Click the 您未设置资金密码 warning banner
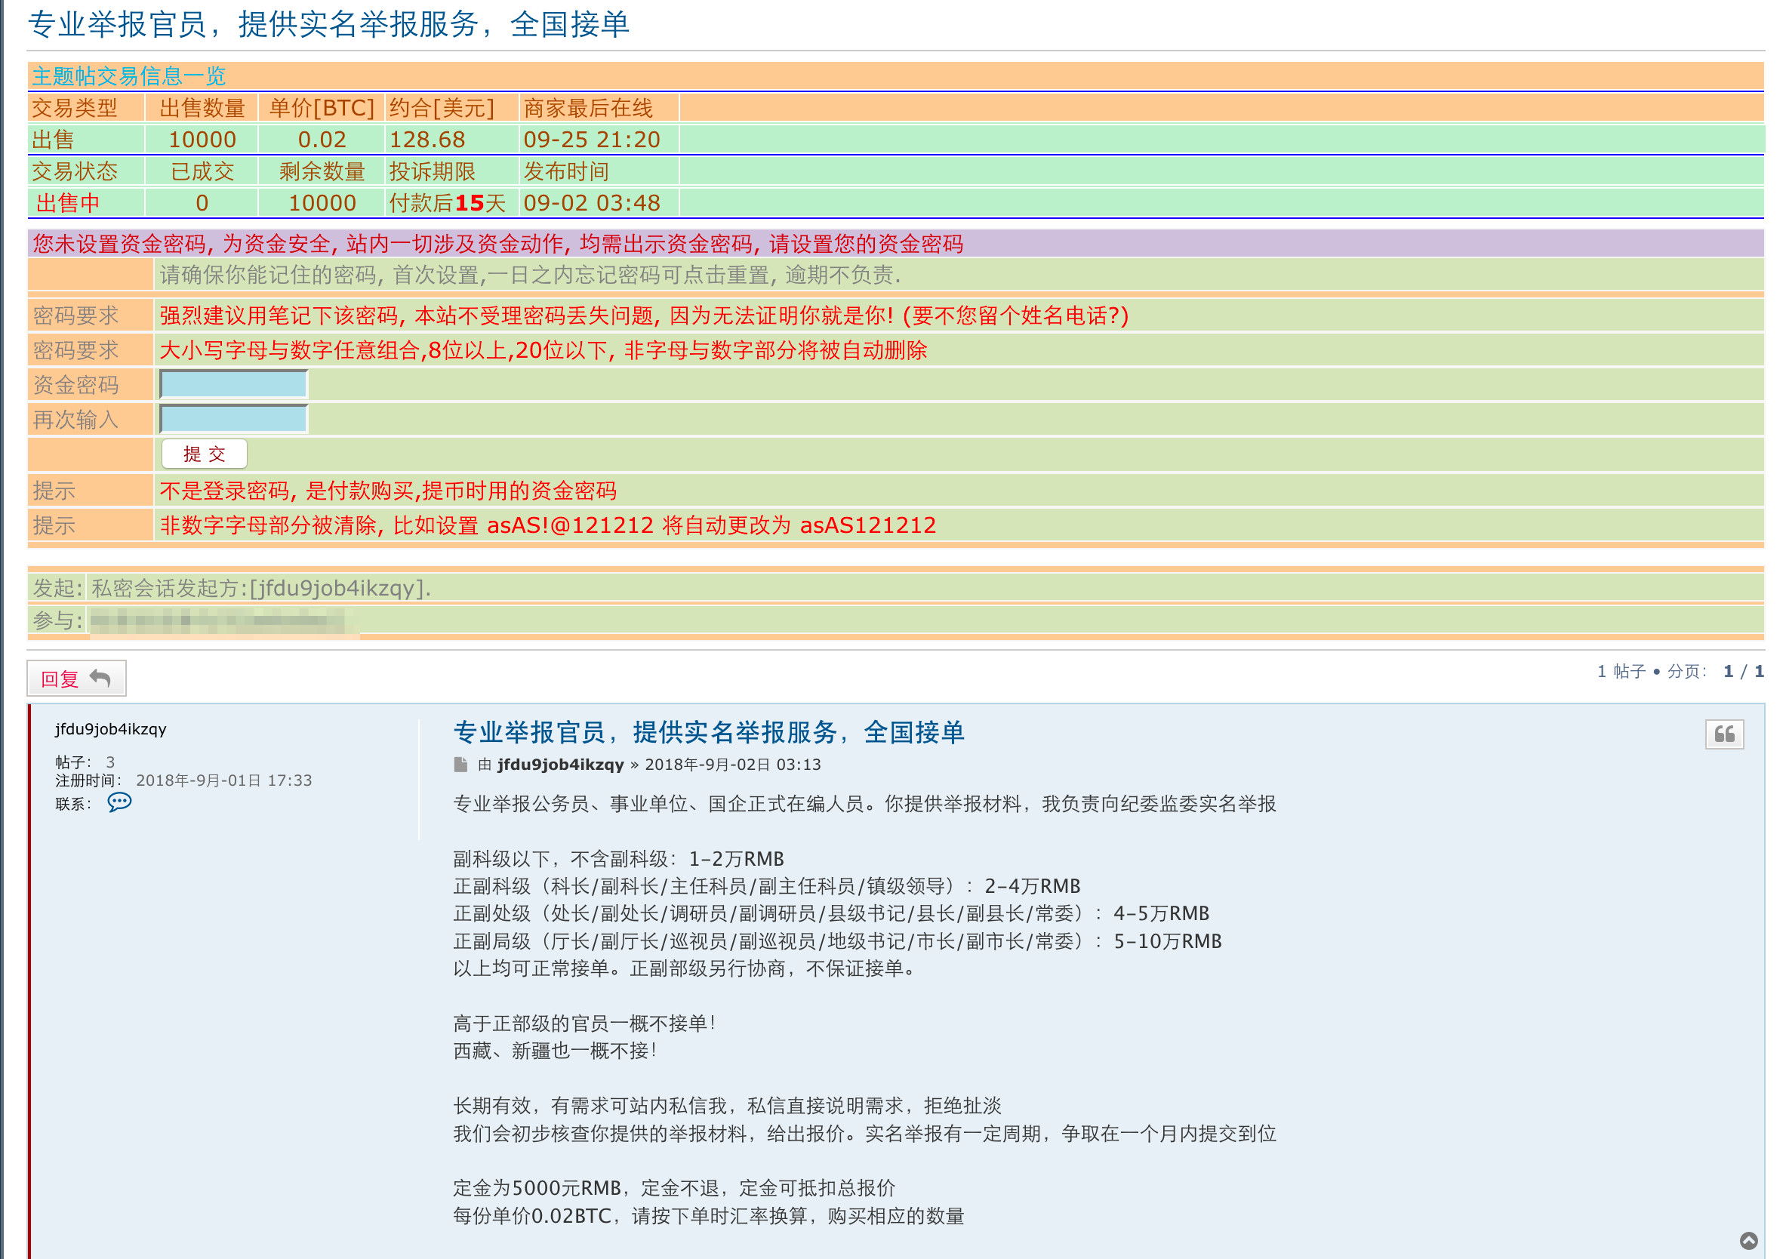The height and width of the screenshot is (1259, 1786). [x=895, y=243]
